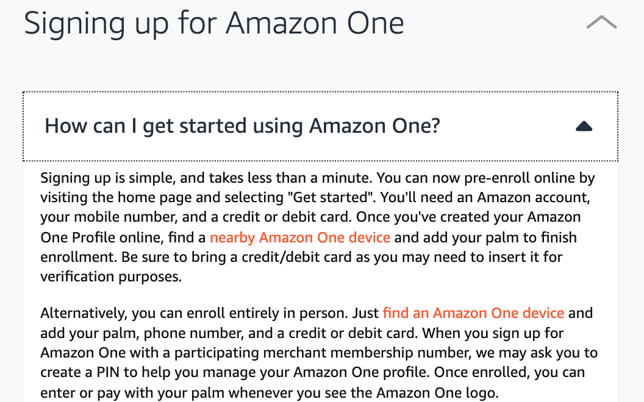Click the black triangle arrow in the question row
The height and width of the screenshot is (402, 644).
[584, 126]
